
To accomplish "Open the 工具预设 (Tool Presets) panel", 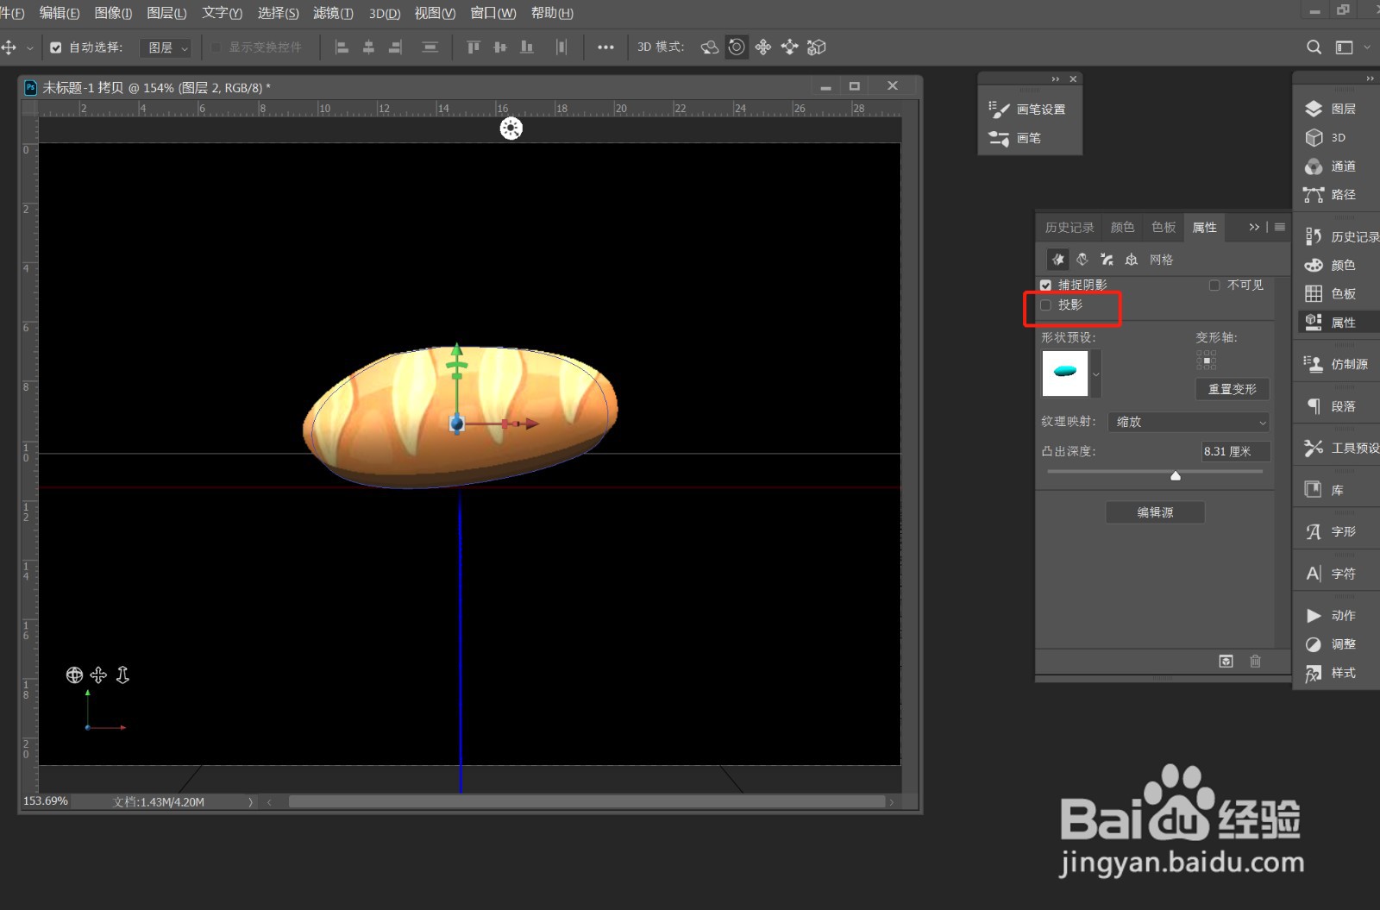I will click(1314, 448).
